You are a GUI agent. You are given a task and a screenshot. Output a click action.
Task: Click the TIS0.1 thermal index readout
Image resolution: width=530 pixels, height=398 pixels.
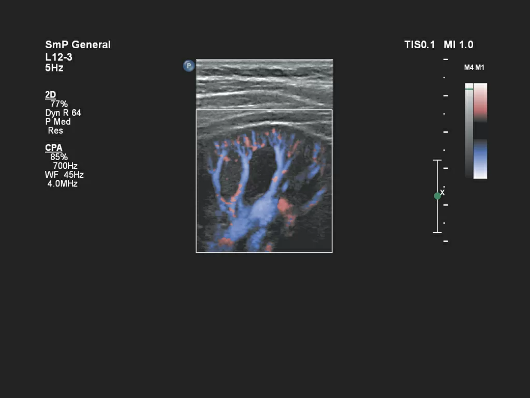click(x=419, y=45)
